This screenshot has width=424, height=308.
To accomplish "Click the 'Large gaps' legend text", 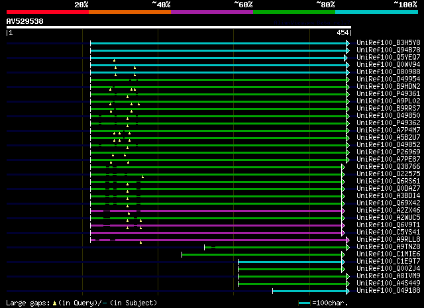I will tap(28, 303).
